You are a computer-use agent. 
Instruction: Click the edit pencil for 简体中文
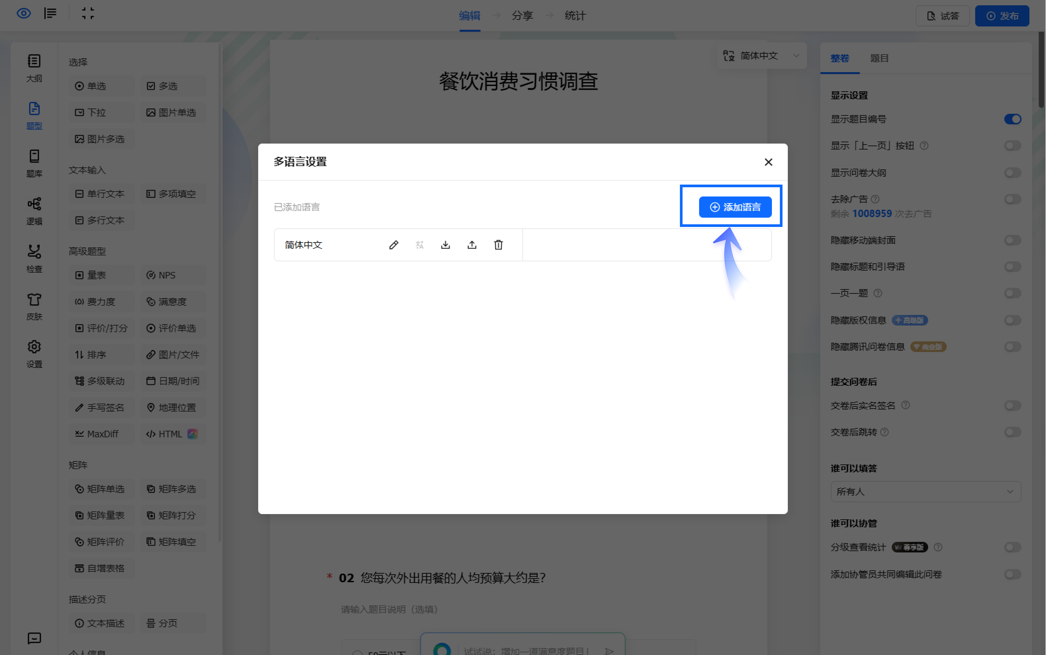[394, 245]
